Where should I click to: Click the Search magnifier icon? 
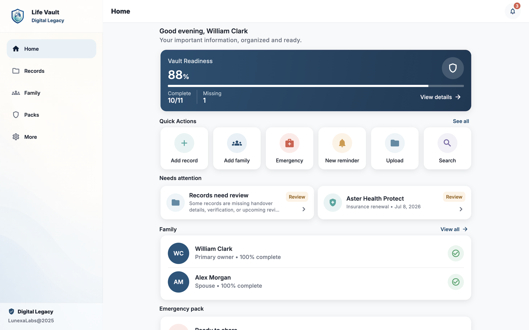(x=447, y=143)
